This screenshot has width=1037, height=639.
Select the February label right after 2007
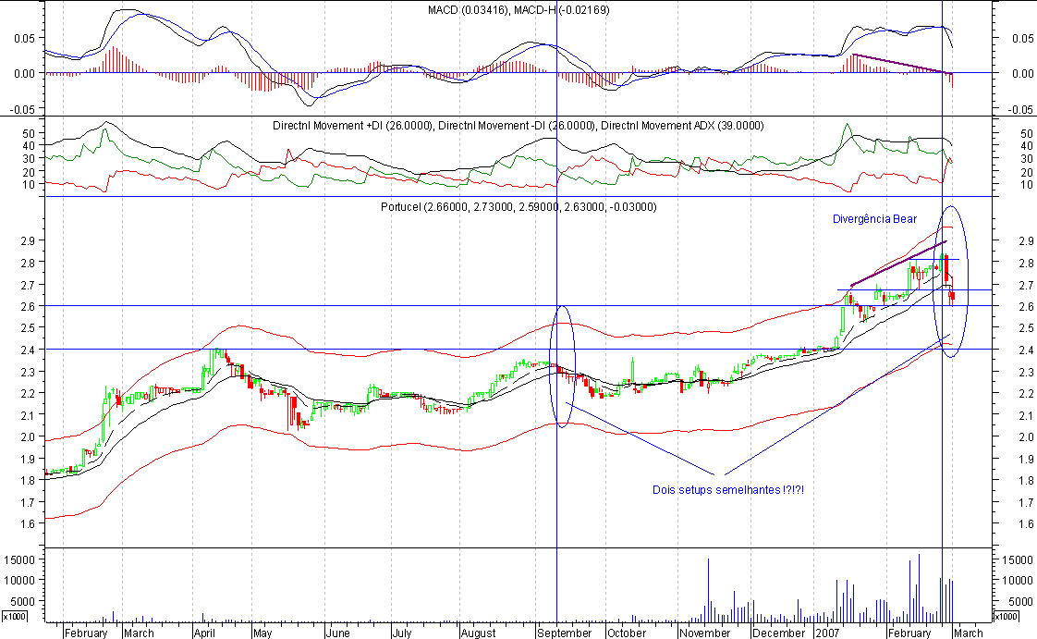(x=909, y=633)
